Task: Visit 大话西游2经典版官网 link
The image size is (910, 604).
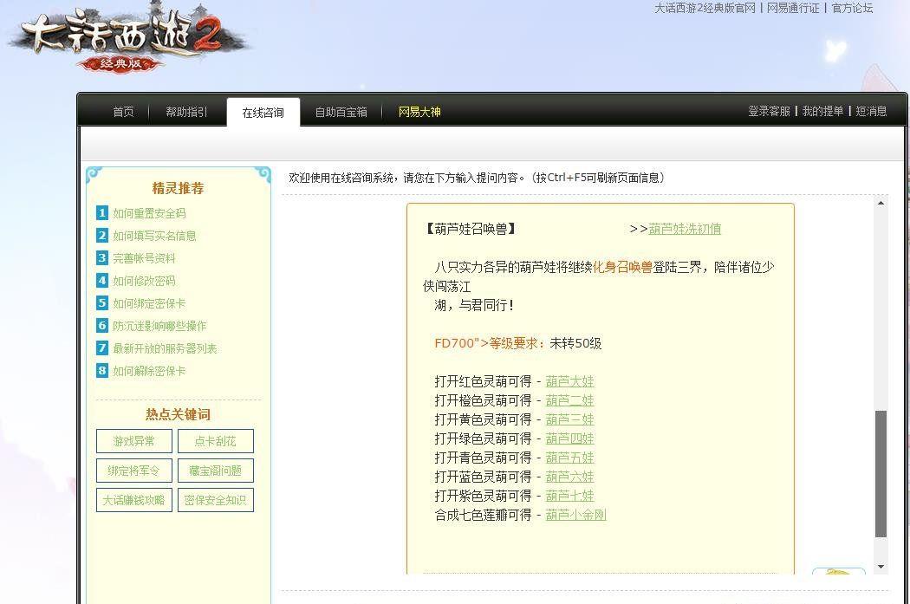Action: pos(705,8)
